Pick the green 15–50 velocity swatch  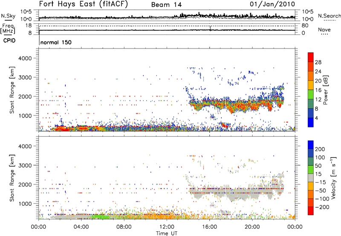tap(311, 170)
